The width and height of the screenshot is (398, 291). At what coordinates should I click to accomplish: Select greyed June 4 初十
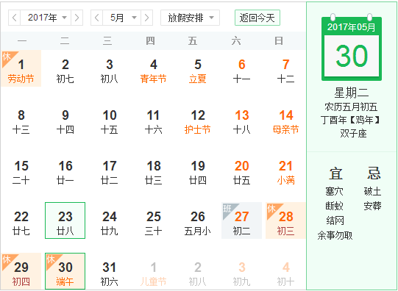click(x=285, y=271)
